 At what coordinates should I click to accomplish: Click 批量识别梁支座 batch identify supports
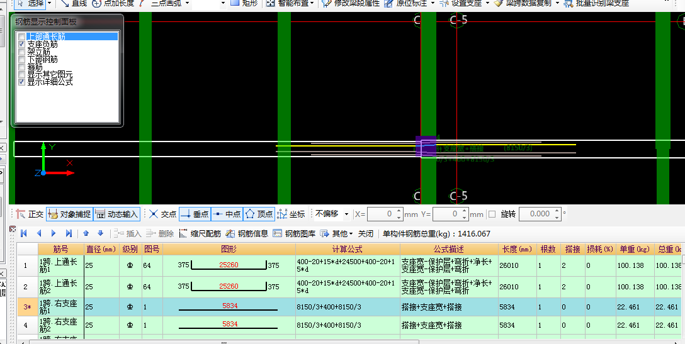596,3
